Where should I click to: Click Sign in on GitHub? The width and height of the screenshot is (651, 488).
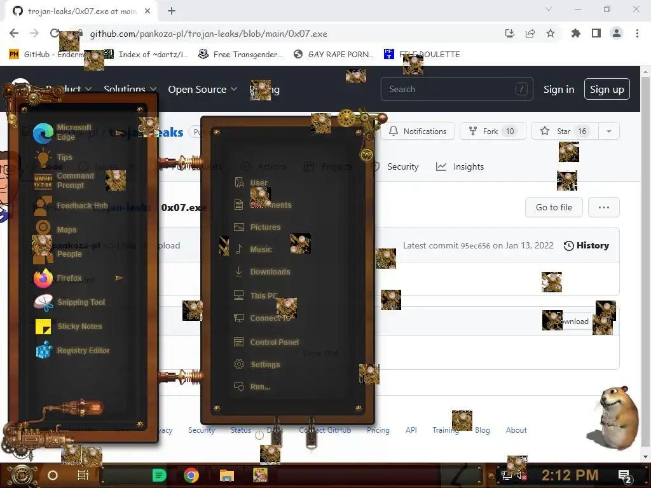click(559, 89)
